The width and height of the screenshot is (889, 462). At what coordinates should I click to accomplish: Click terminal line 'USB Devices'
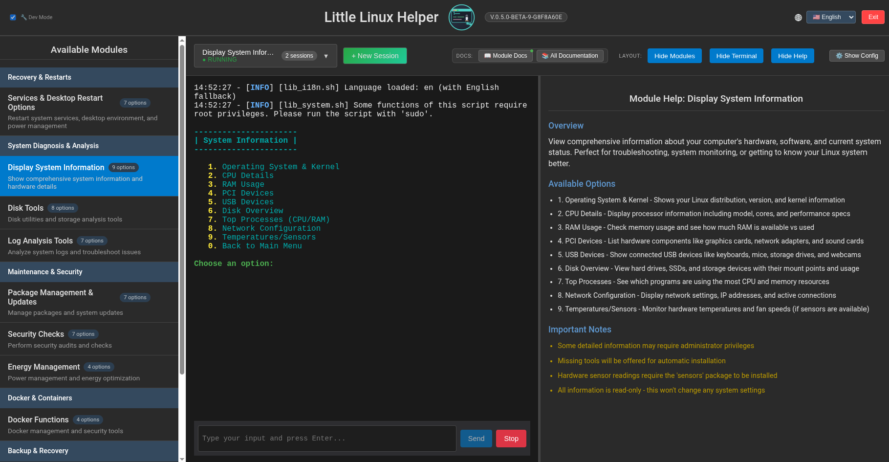tap(248, 202)
